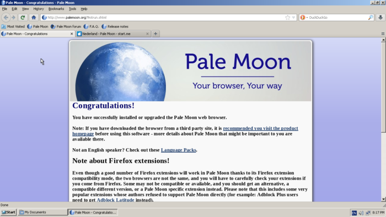Click the Back navigation arrow
This screenshot has height=217, width=386.
point(6,18)
